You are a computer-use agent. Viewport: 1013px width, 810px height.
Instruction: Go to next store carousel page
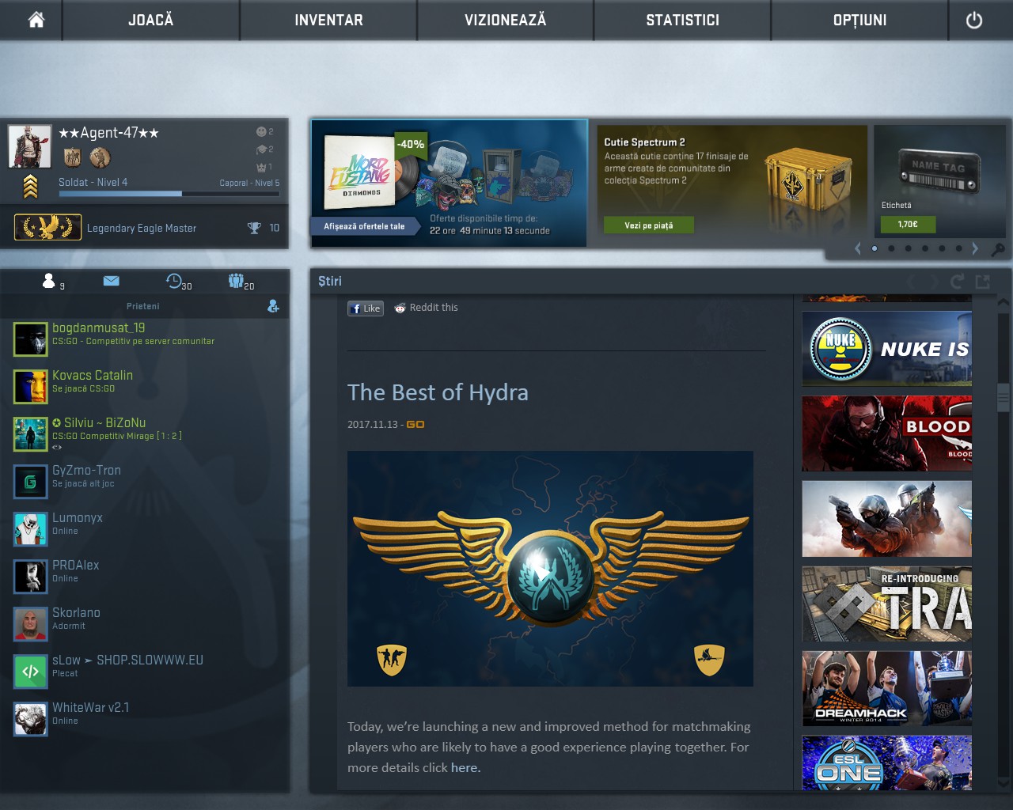(x=975, y=248)
